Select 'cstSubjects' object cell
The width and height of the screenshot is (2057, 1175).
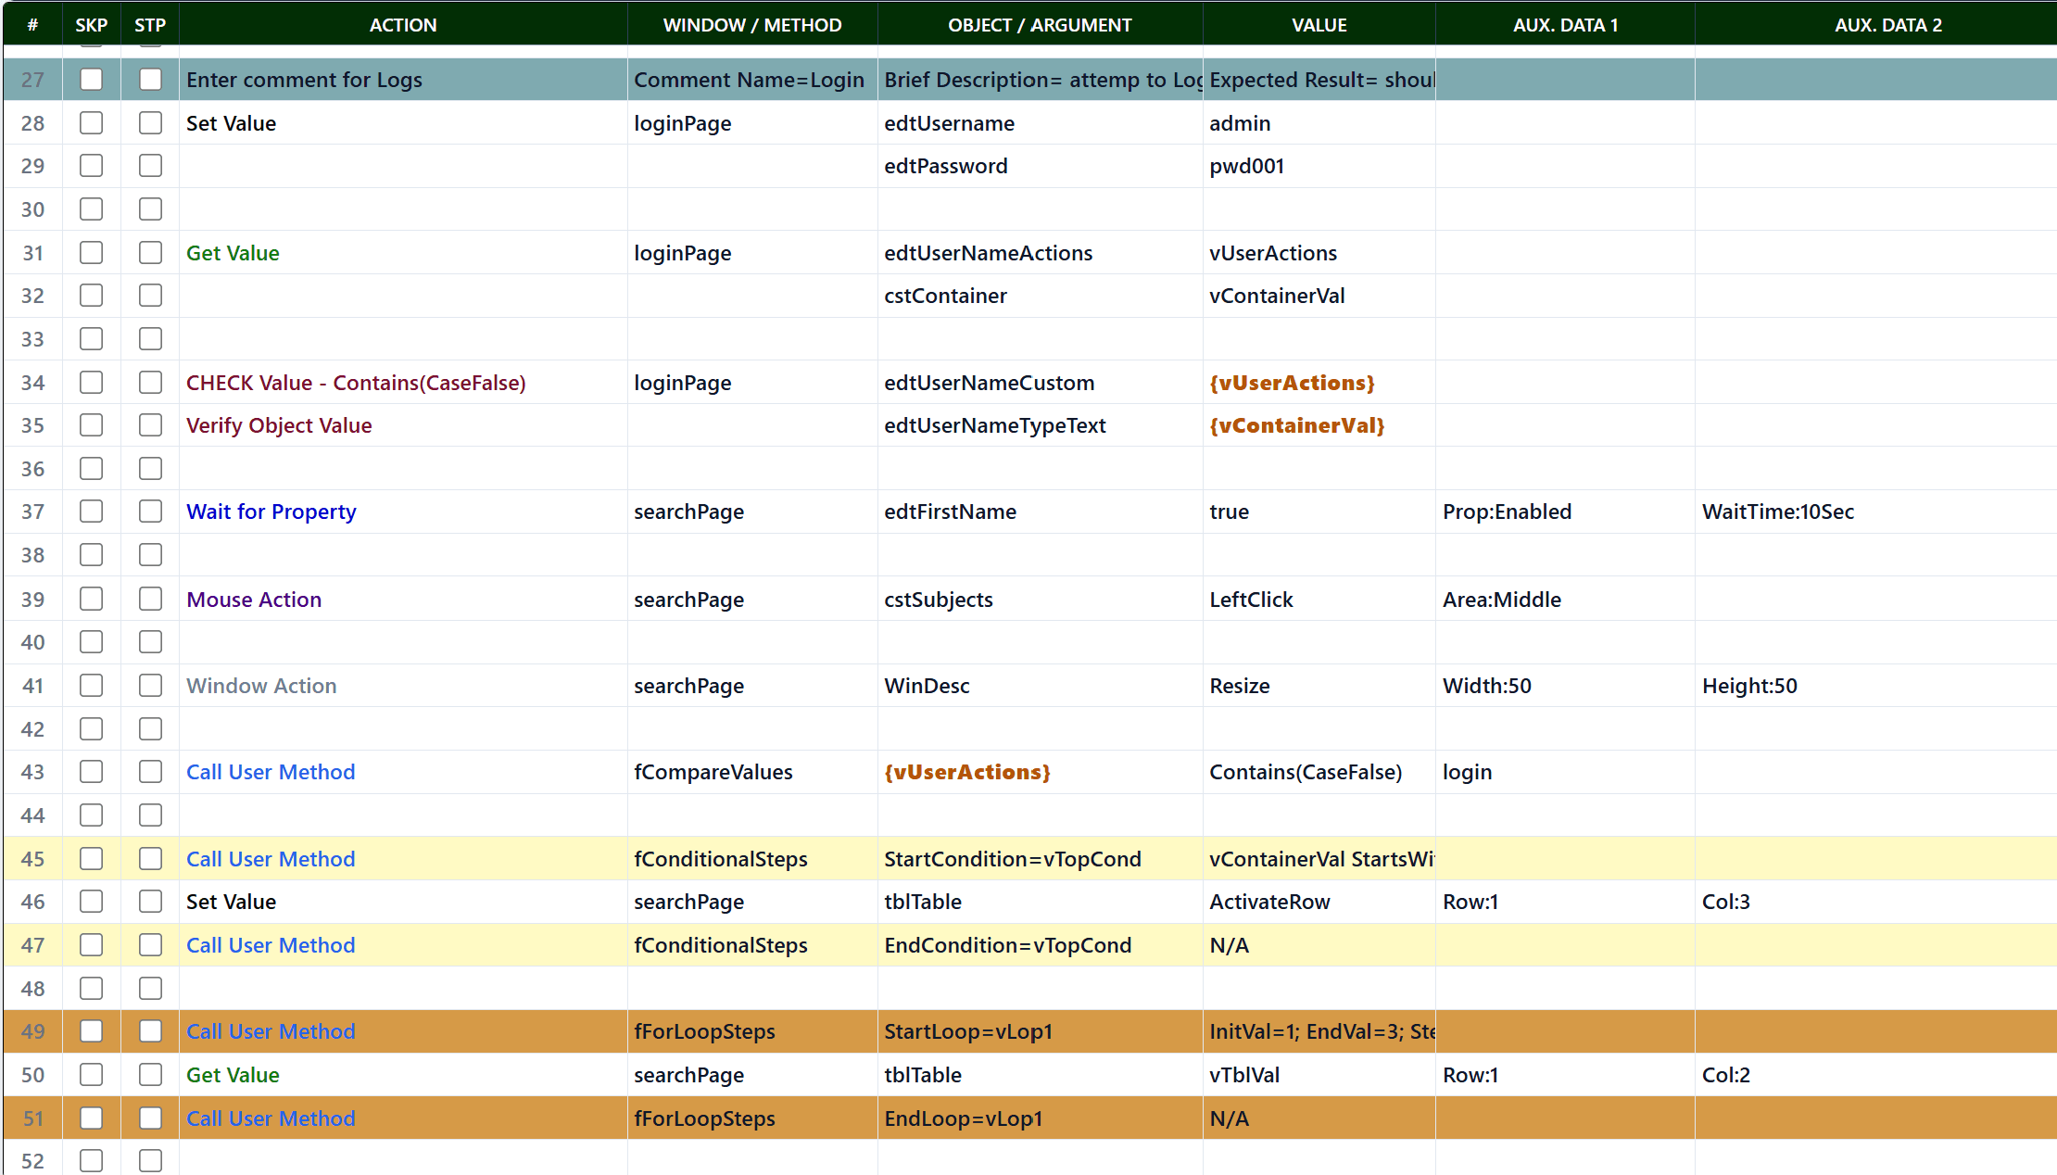click(1040, 600)
